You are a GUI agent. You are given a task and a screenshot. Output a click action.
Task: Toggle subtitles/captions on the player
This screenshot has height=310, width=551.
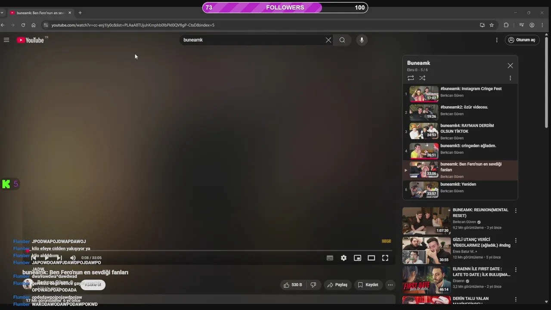click(x=330, y=258)
